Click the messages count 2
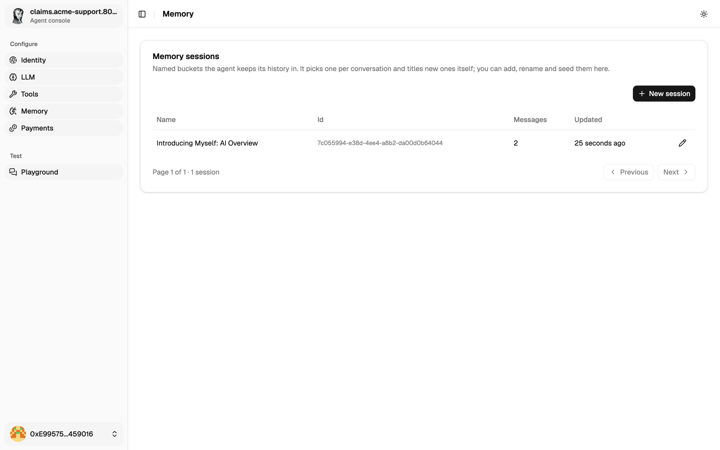 tap(516, 143)
